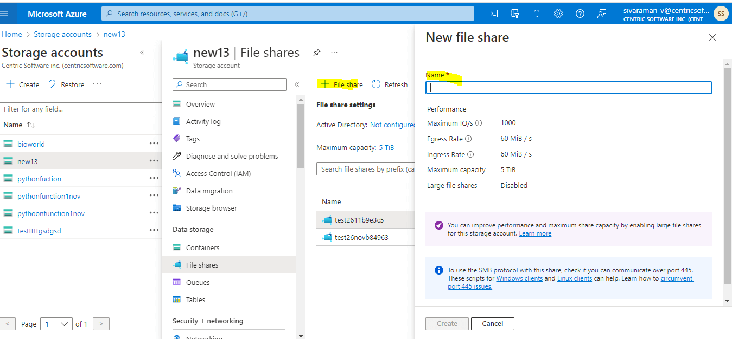Open the page number dropdown
The width and height of the screenshot is (732, 339).
(x=56, y=323)
